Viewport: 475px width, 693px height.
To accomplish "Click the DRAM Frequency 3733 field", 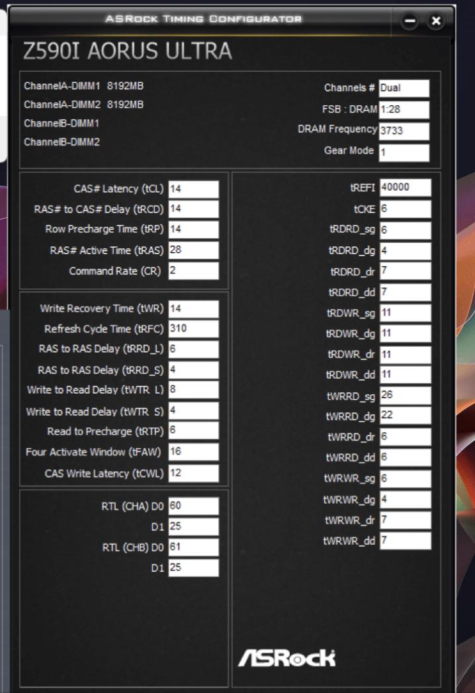I will (404, 131).
